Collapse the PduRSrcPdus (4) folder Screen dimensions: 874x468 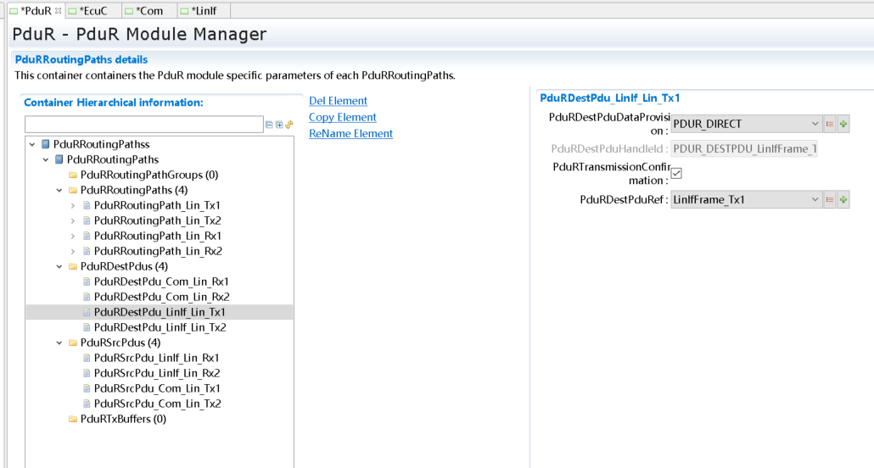point(59,343)
